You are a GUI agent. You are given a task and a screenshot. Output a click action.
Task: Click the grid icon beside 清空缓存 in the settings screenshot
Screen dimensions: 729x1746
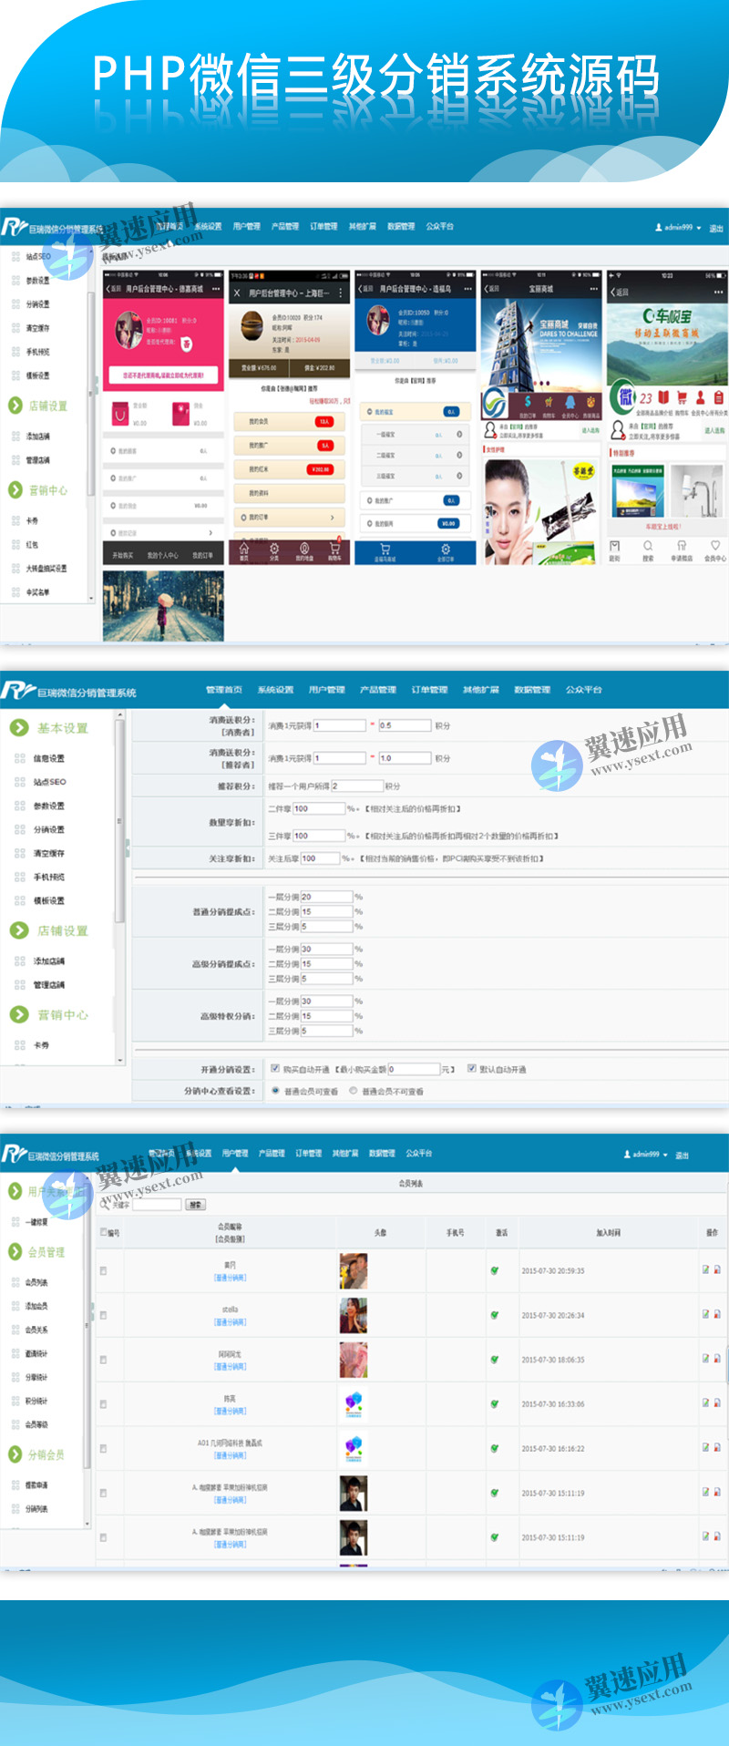19,853
